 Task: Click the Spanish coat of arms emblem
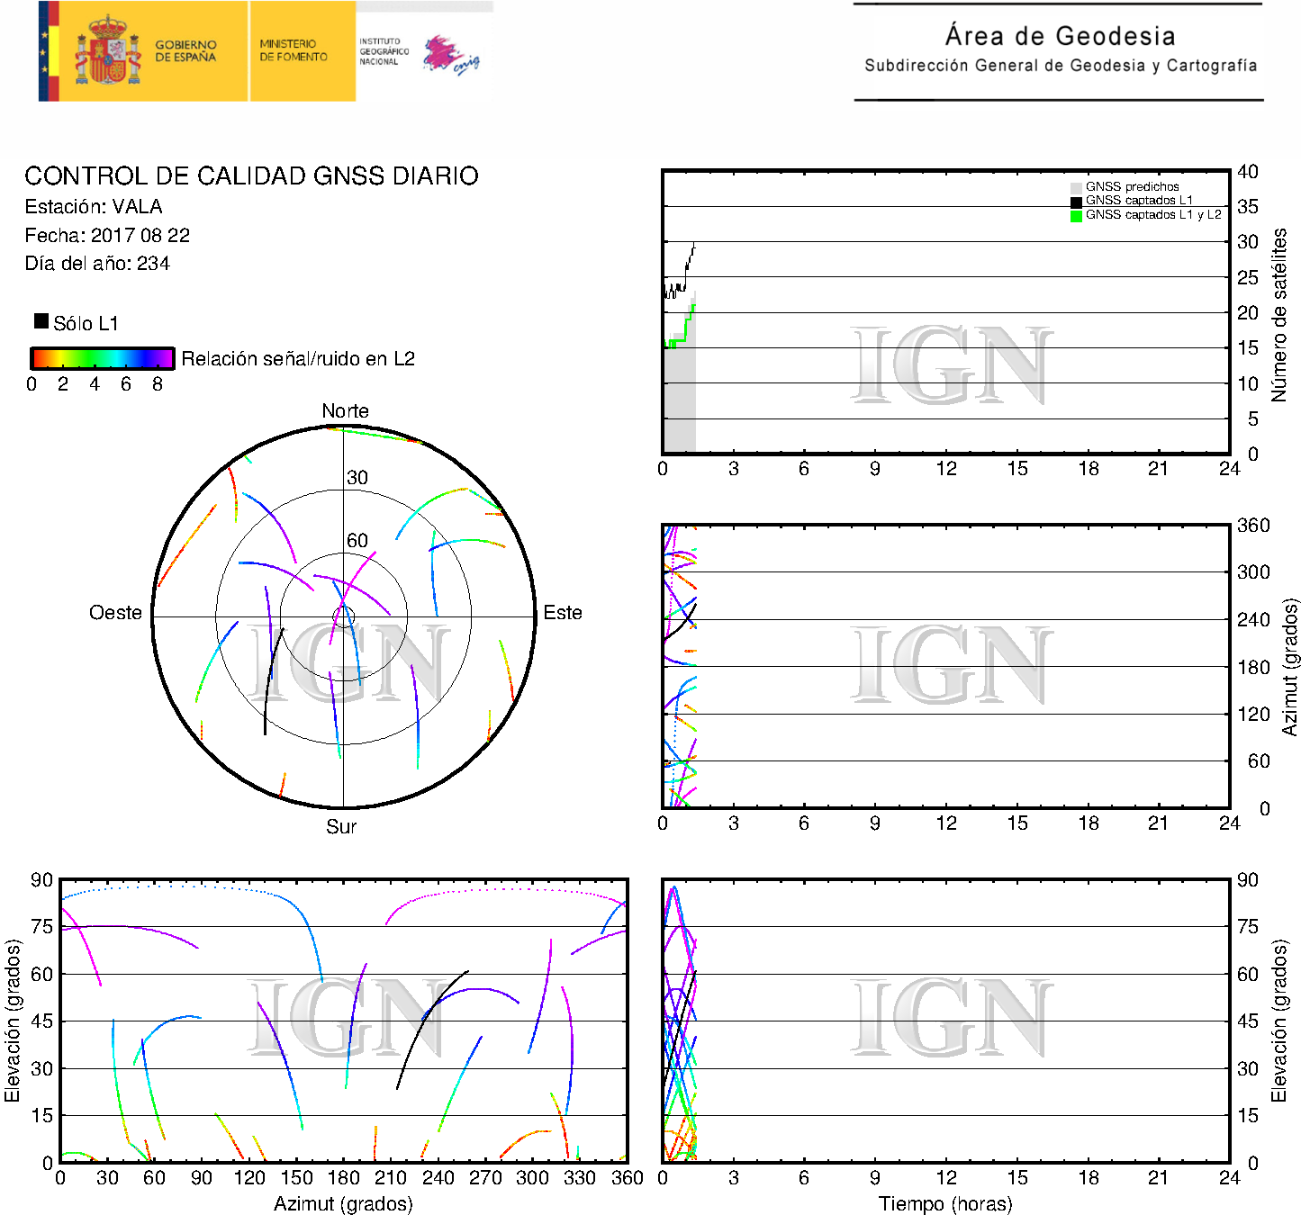click(x=107, y=51)
